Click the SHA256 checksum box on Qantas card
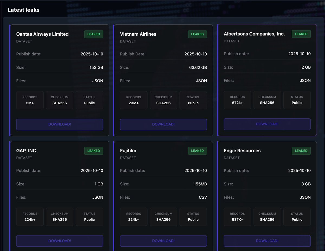 60,100
